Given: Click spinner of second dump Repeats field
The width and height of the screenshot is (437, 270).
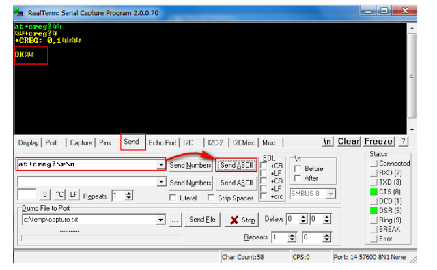Looking at the screenshot, I should (326, 237).
